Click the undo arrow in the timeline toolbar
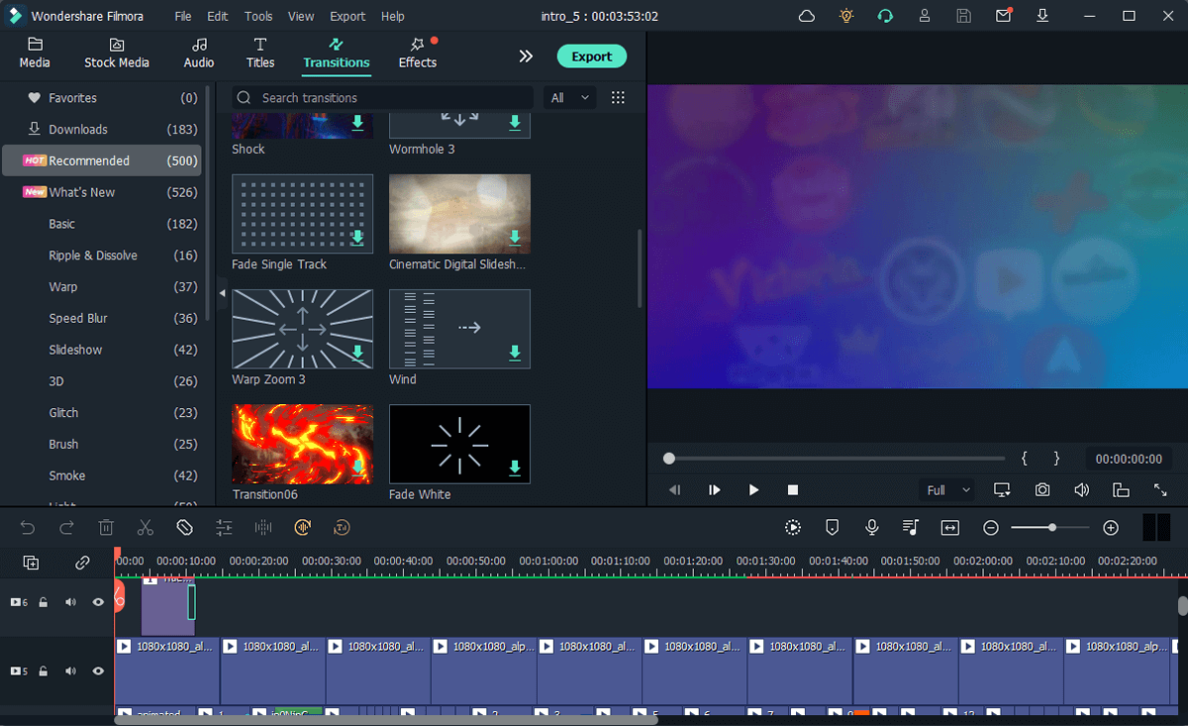Screen dimensions: 1188x726 tap(28, 528)
